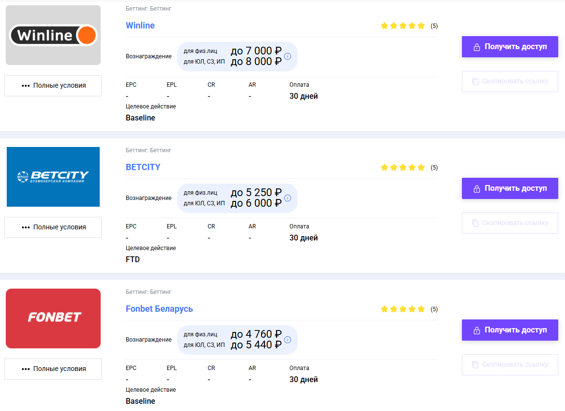Click Скопировать ссылку for Winline
Image resolution: width=565 pixels, height=411 pixels.
tap(510, 81)
